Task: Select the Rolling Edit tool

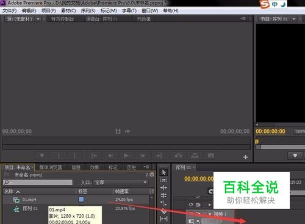Action: pos(163,195)
